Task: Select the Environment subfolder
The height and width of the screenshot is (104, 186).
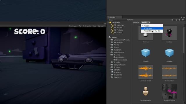Action: click(121, 60)
